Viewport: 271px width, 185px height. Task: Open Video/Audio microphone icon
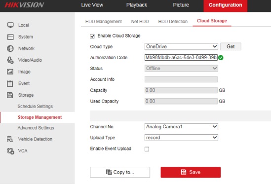coord(10,60)
